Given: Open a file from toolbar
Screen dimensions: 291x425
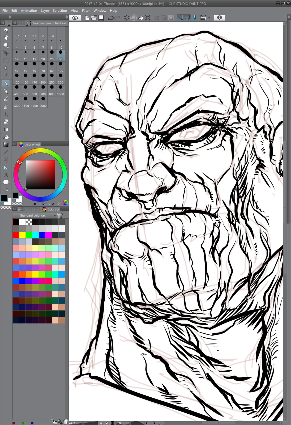Looking at the screenshot, I should [x=94, y=18].
